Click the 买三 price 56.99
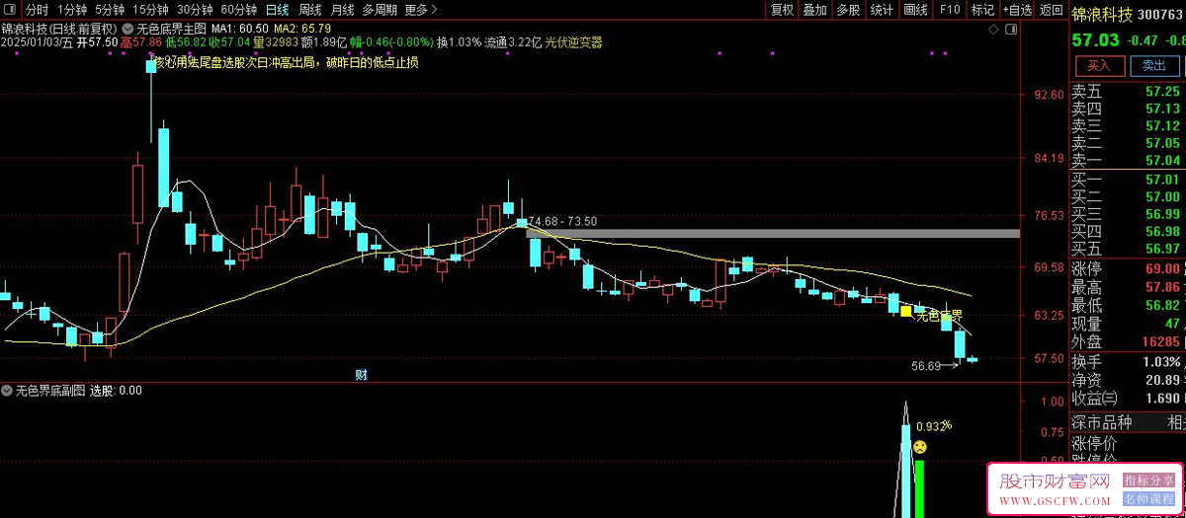This screenshot has width=1186, height=518. [1162, 215]
